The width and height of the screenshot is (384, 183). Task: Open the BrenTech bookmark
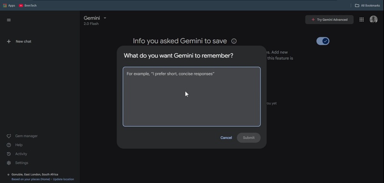click(x=28, y=5)
